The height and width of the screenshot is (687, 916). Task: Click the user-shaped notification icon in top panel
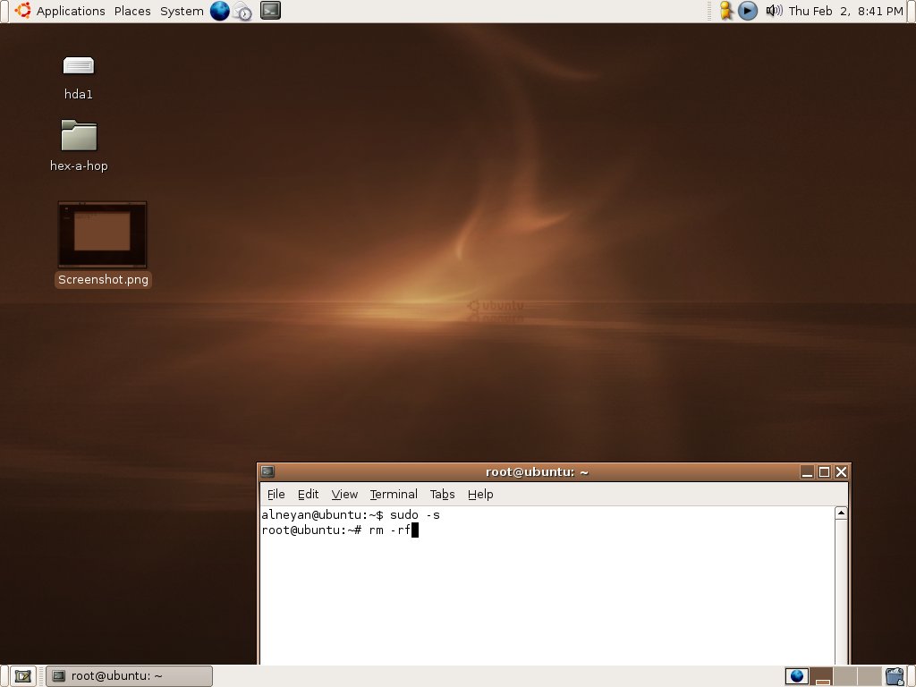726,11
